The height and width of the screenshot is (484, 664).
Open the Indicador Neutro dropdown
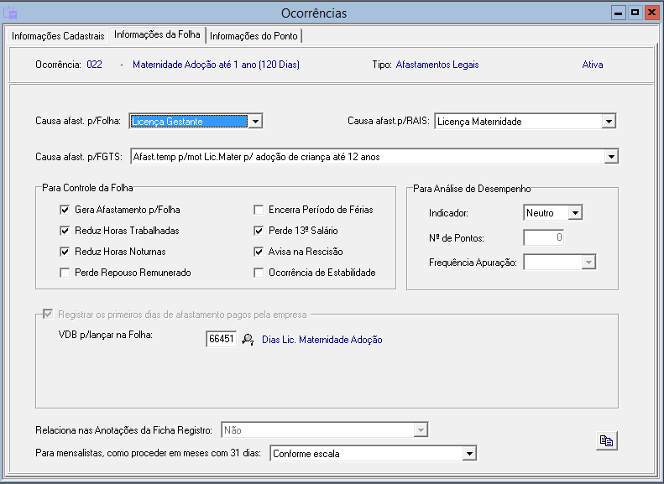pyautogui.click(x=575, y=213)
